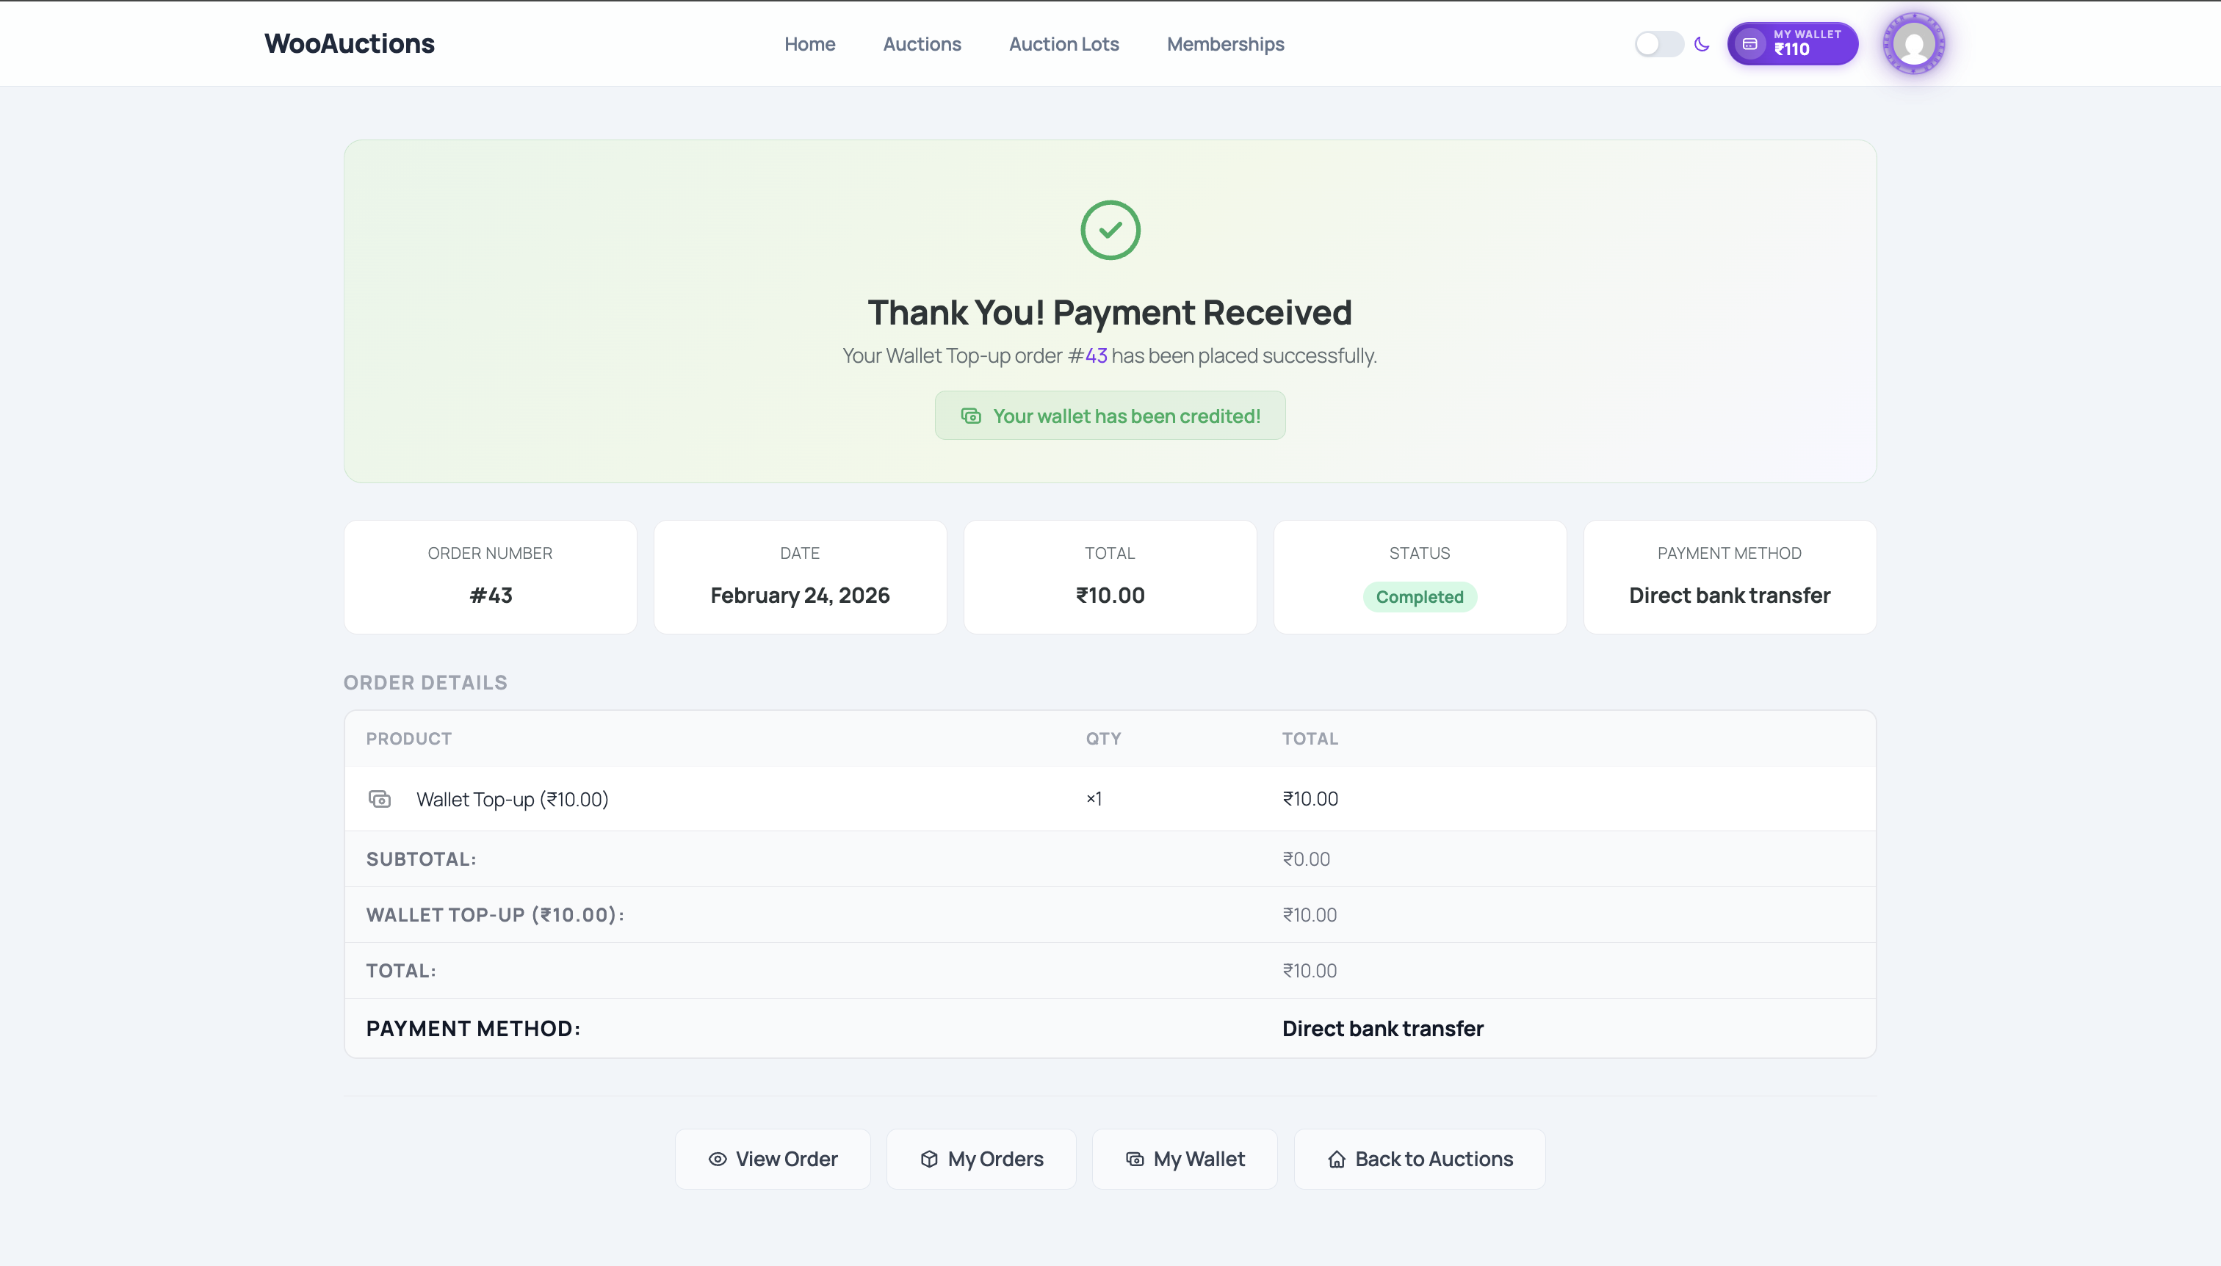This screenshot has width=2221, height=1266.
Task: Open order number link #43
Action: (1090, 355)
